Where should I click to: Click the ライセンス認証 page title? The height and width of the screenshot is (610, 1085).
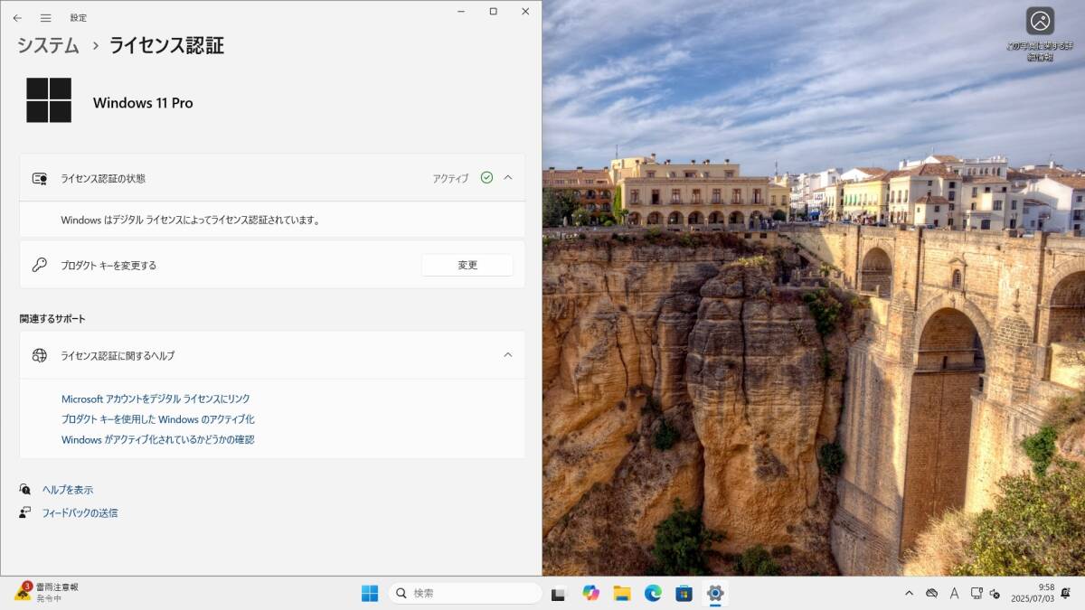point(166,45)
